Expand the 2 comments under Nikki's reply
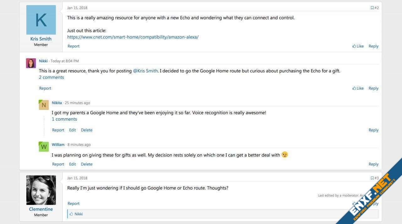This screenshot has width=402, height=224. (x=52, y=77)
